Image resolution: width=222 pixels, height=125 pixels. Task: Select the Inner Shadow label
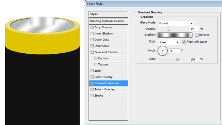104,33
